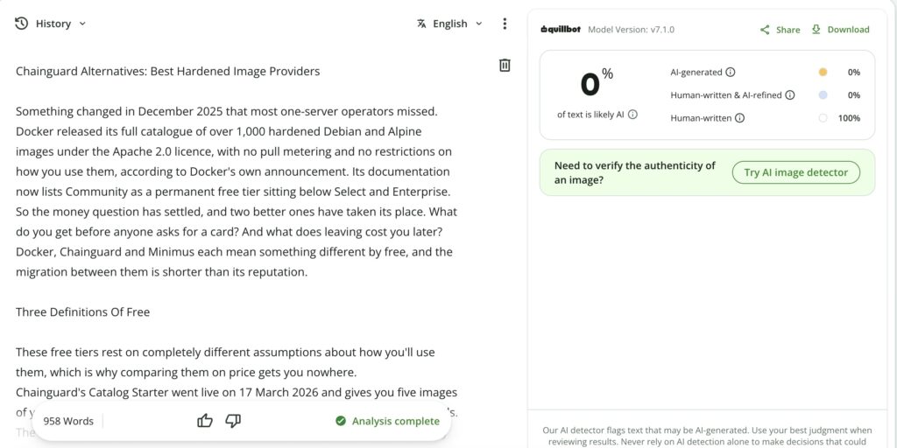Image resolution: width=897 pixels, height=448 pixels.
Task: Give thumbs up feedback
Action: (x=205, y=421)
